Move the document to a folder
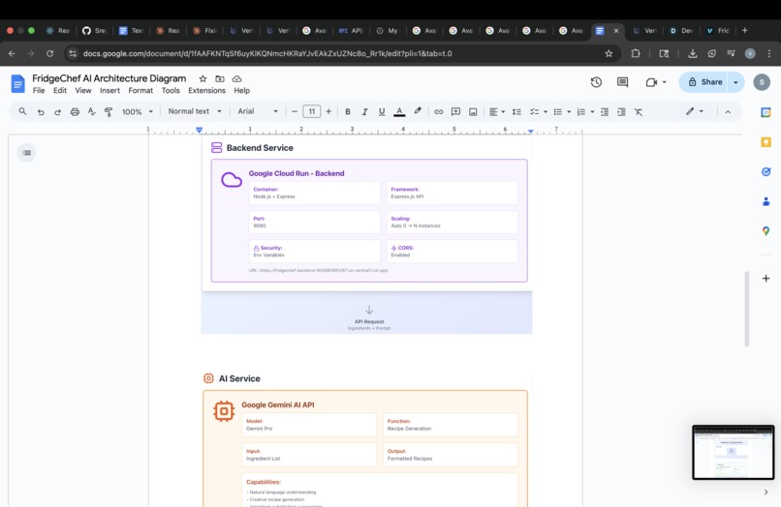 [x=220, y=78]
